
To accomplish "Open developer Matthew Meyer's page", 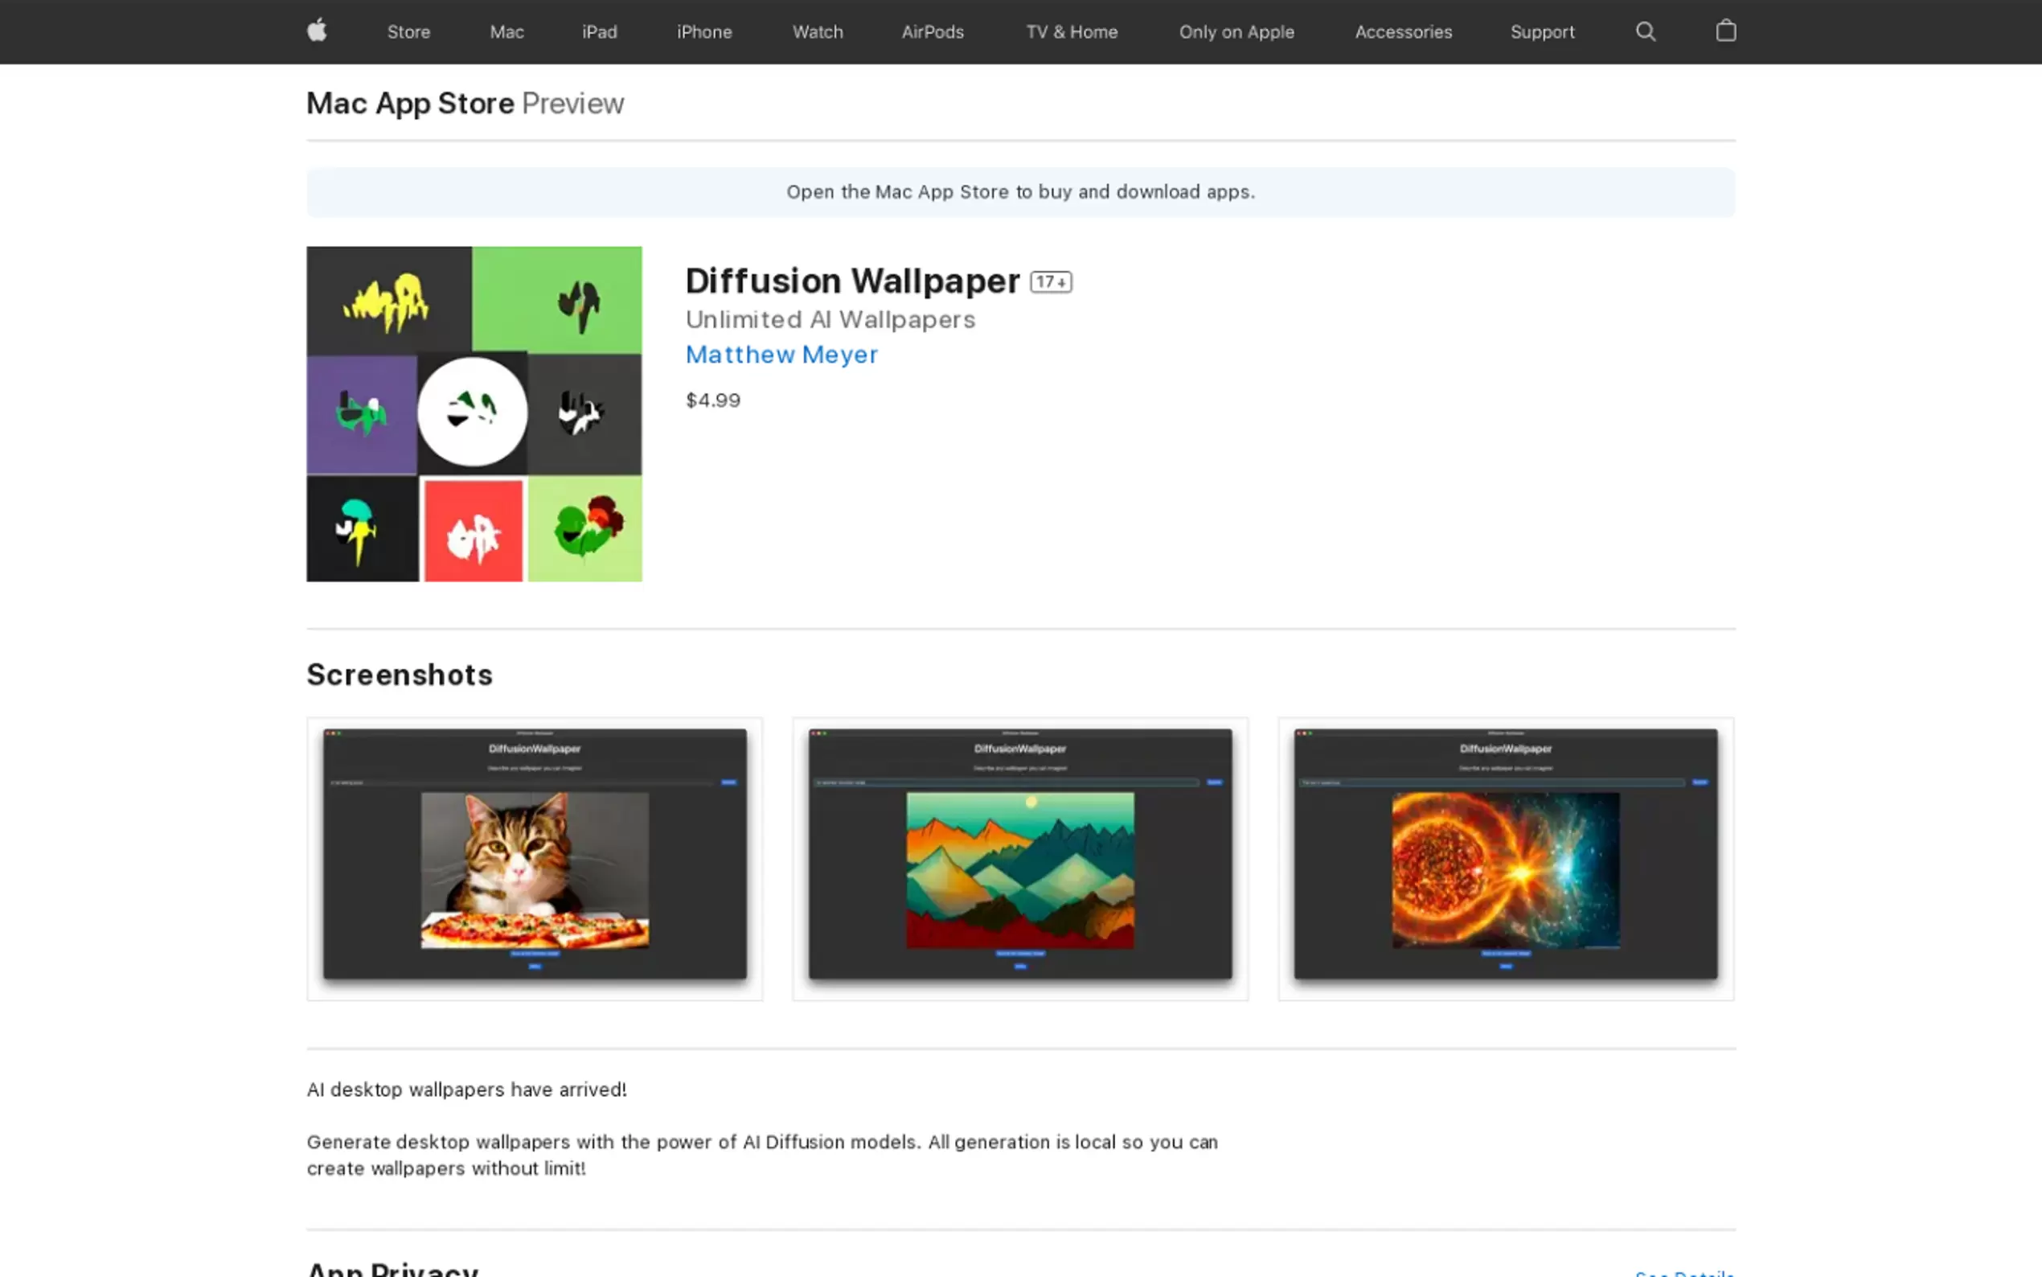I will pos(781,355).
